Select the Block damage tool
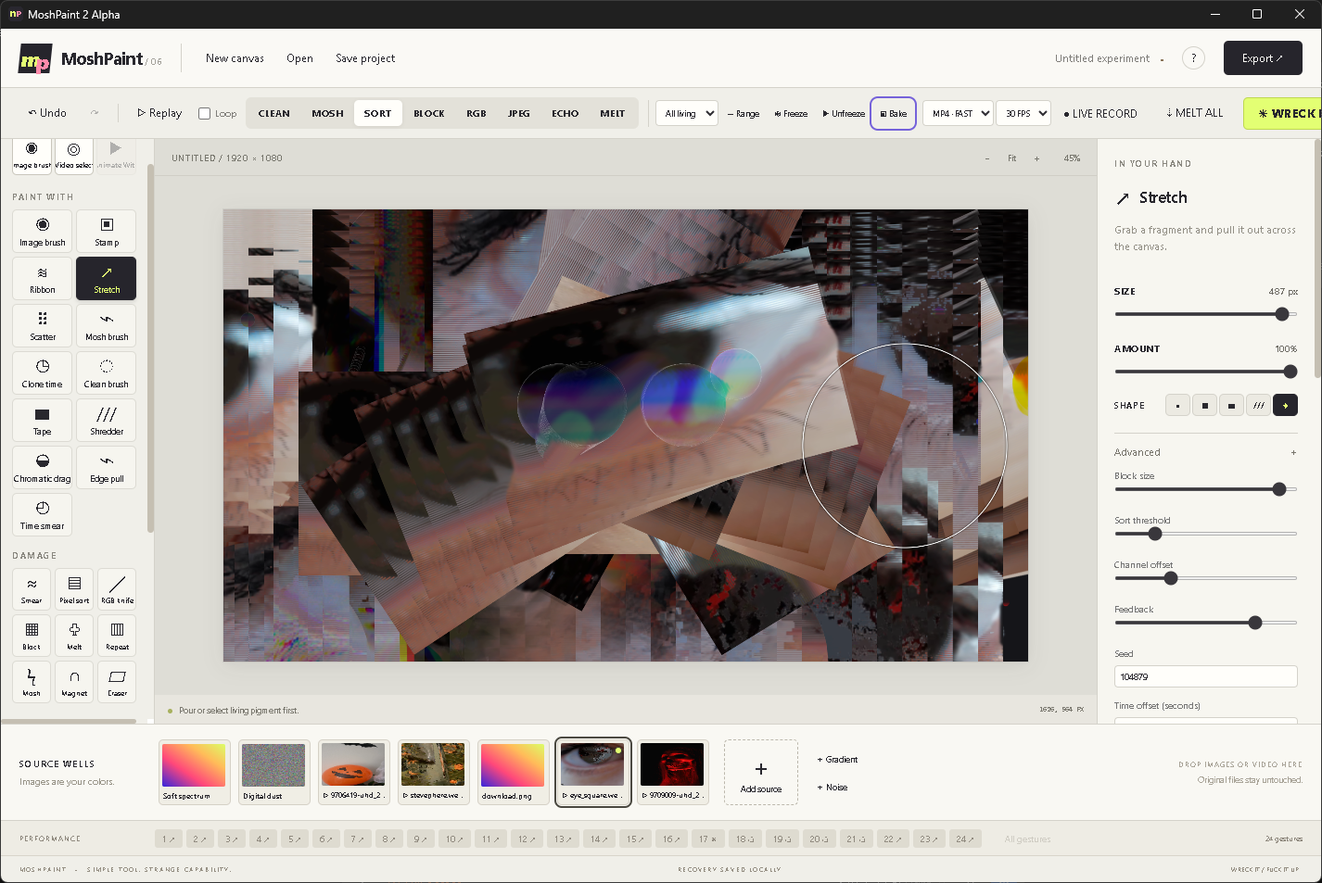This screenshot has width=1322, height=883. 32,636
